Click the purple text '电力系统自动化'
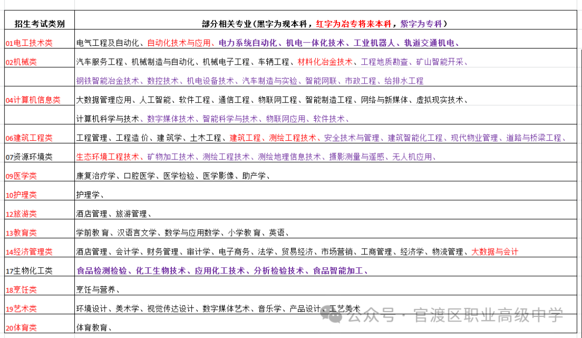582x338 pixels. click(248, 43)
